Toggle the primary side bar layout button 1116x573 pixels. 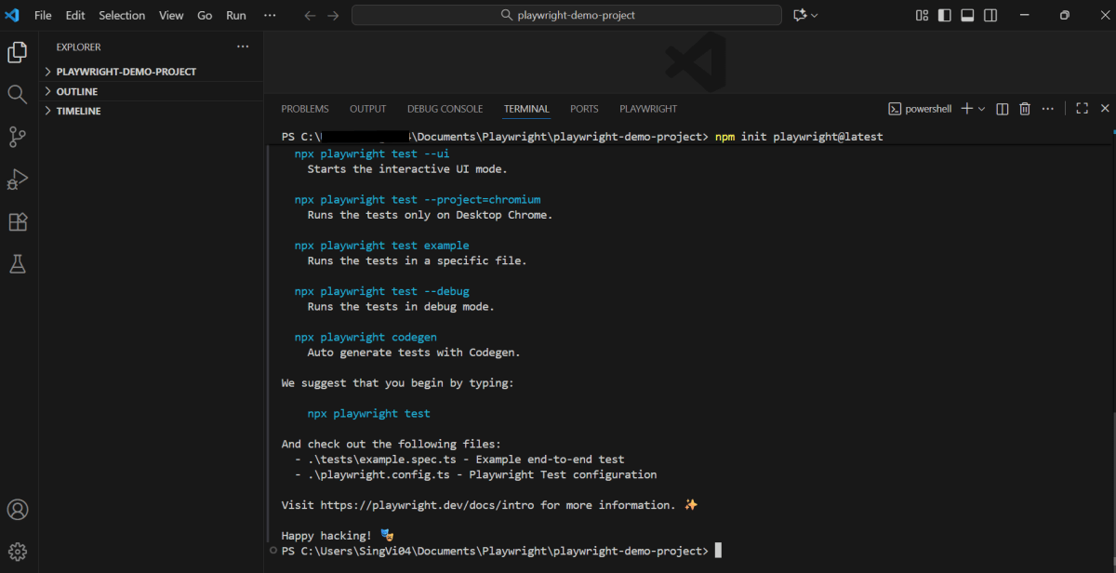pos(945,15)
